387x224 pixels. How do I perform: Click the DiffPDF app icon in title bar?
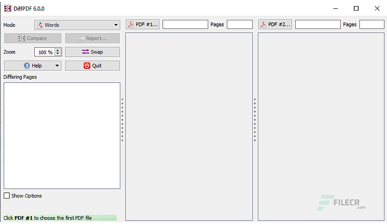8,8
